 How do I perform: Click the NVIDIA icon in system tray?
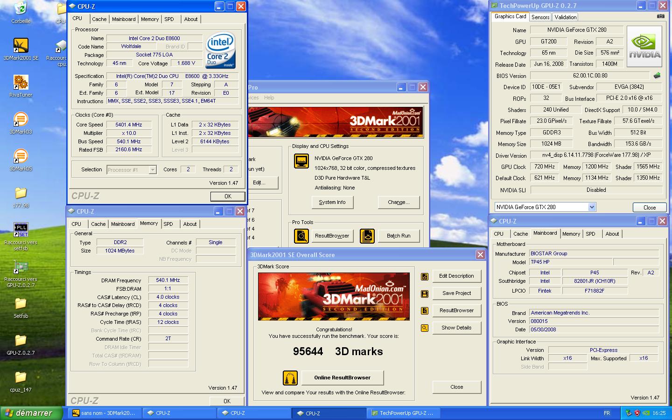click(645, 413)
